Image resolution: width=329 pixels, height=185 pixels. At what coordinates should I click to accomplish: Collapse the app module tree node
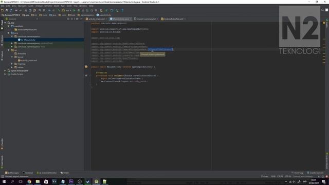click(5, 23)
